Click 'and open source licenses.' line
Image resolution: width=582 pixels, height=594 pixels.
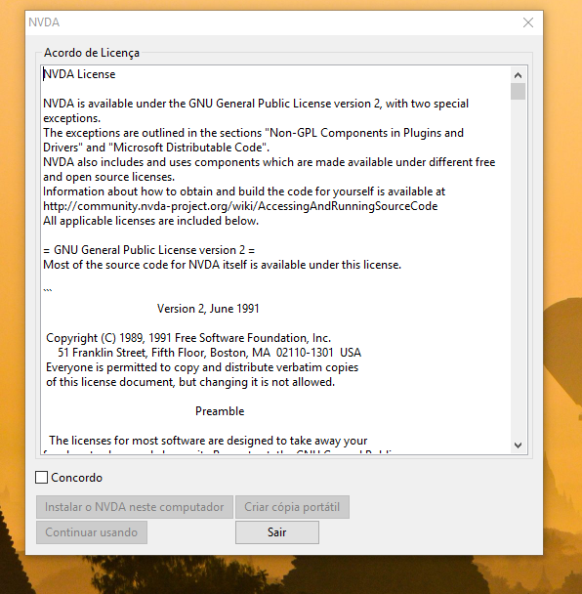[109, 177]
